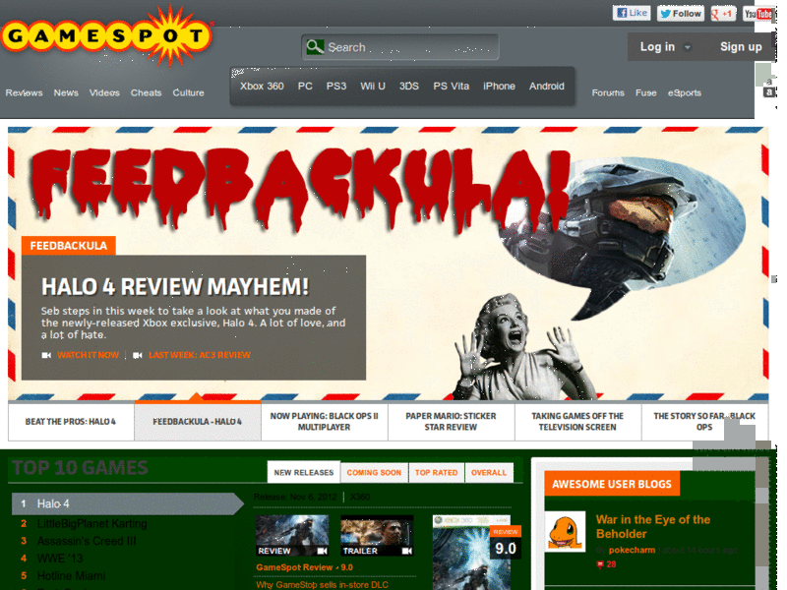Screen dimensions: 787x590
Task: Open the eSports link
Action: [x=684, y=92]
